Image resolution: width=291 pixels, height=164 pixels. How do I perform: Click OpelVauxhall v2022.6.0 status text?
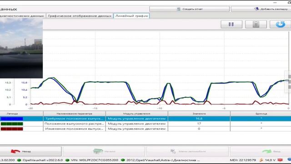point(43,160)
